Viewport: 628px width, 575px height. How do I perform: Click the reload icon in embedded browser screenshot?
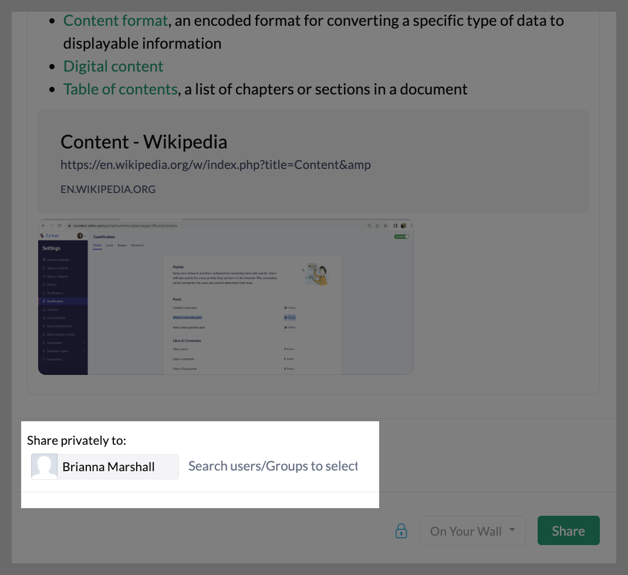59,225
